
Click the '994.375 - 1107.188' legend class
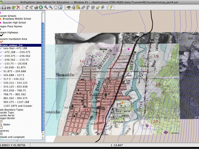tap(16, 102)
